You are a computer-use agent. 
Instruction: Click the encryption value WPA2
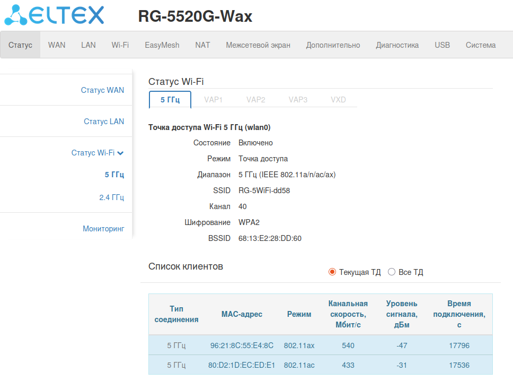(249, 222)
